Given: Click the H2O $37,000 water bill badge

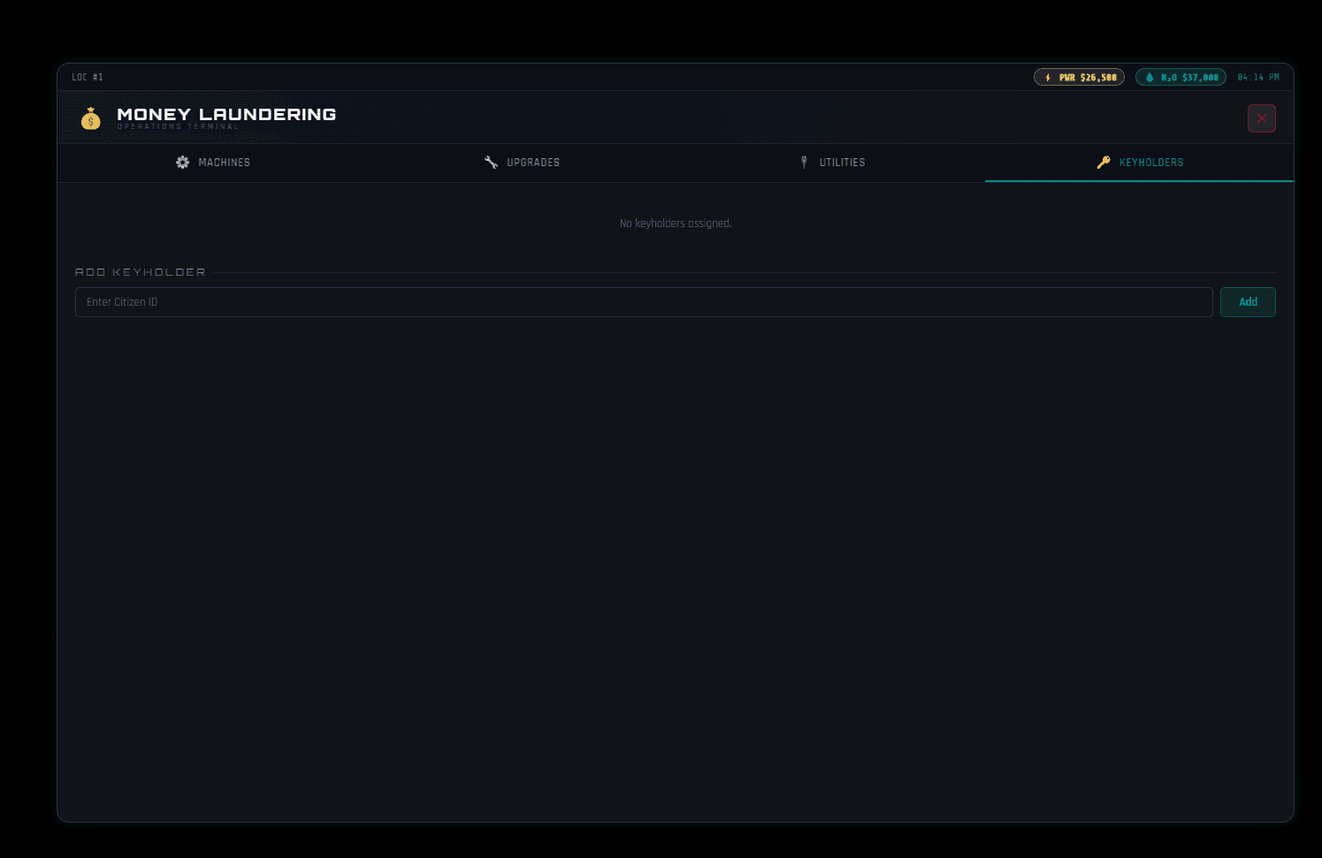Looking at the screenshot, I should coord(1181,78).
